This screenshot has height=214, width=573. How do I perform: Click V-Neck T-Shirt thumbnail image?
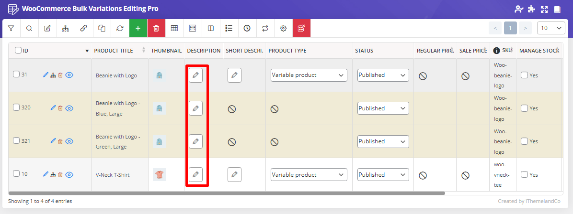(x=160, y=175)
